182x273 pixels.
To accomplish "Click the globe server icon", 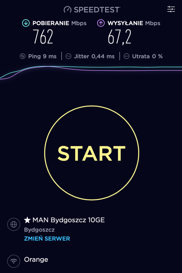I will pos(14,224).
